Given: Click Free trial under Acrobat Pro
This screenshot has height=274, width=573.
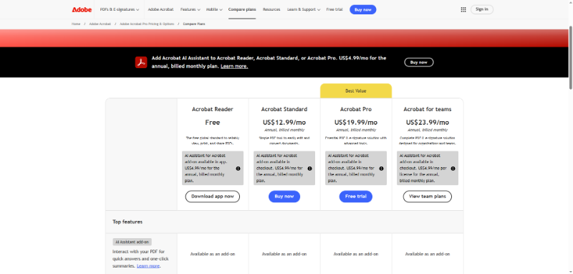Looking at the screenshot, I should [356, 197].
